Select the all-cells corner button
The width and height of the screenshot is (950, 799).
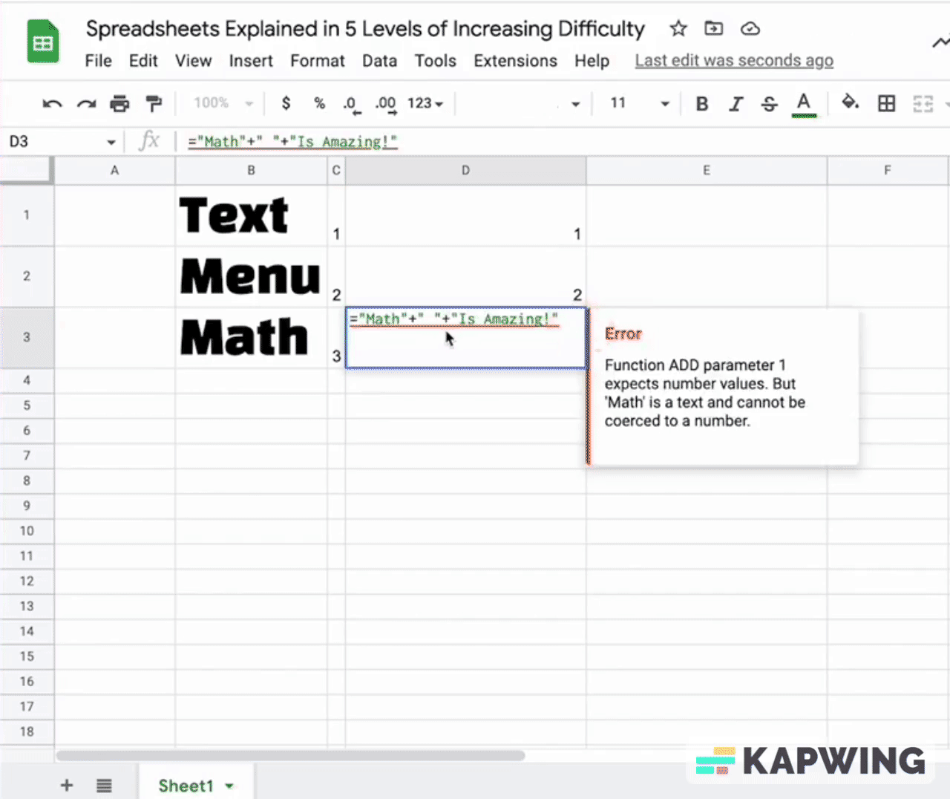pyautogui.click(x=27, y=170)
